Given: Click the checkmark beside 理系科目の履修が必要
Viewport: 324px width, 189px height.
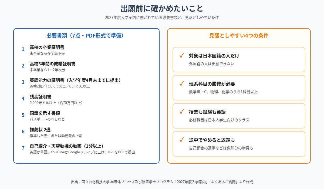Looking at the screenshot, I should point(181,84).
